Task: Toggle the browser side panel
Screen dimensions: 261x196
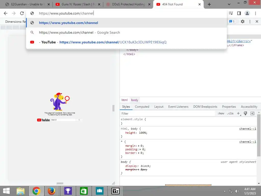Action: point(239,13)
